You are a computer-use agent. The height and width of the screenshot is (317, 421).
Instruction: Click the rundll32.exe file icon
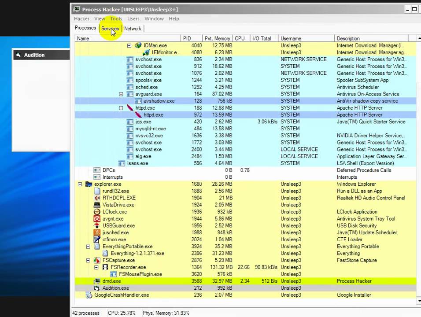coord(97,191)
